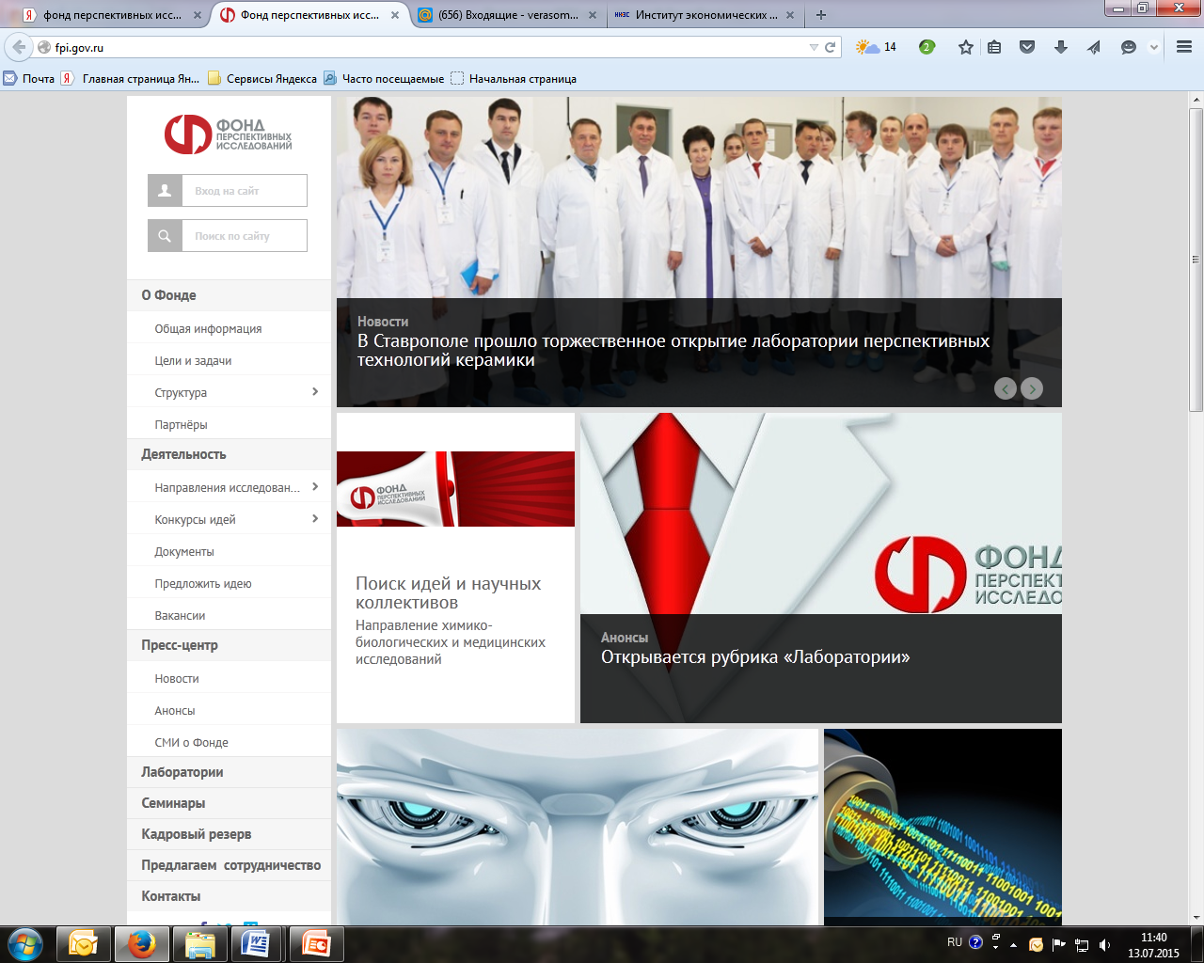The width and height of the screenshot is (1204, 963).
Task: Click the Фонд перспективных исследований logo
Action: pyautogui.click(x=228, y=134)
